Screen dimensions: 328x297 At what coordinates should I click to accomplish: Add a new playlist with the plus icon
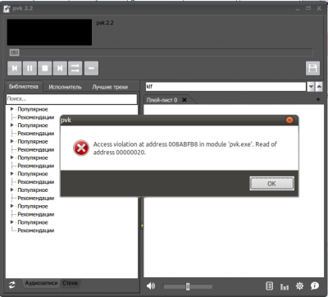point(318,99)
